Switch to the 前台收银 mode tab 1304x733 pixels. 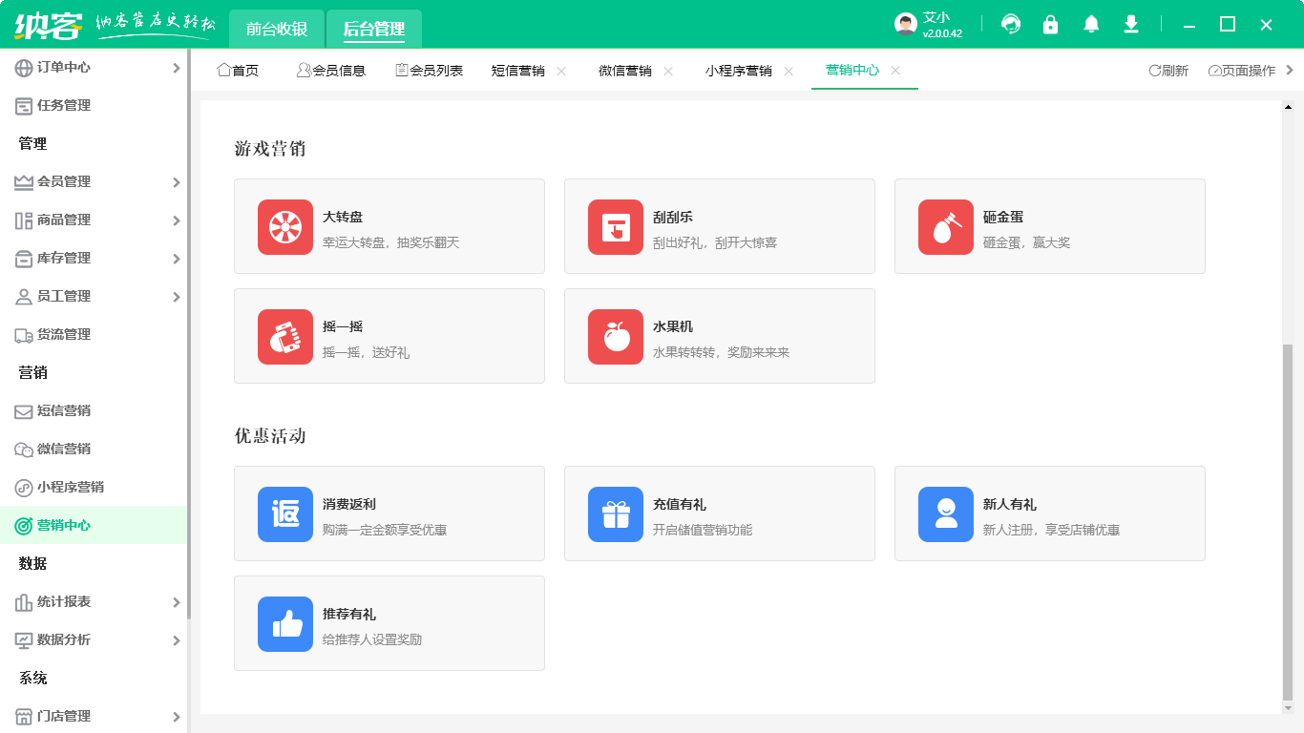point(278,29)
